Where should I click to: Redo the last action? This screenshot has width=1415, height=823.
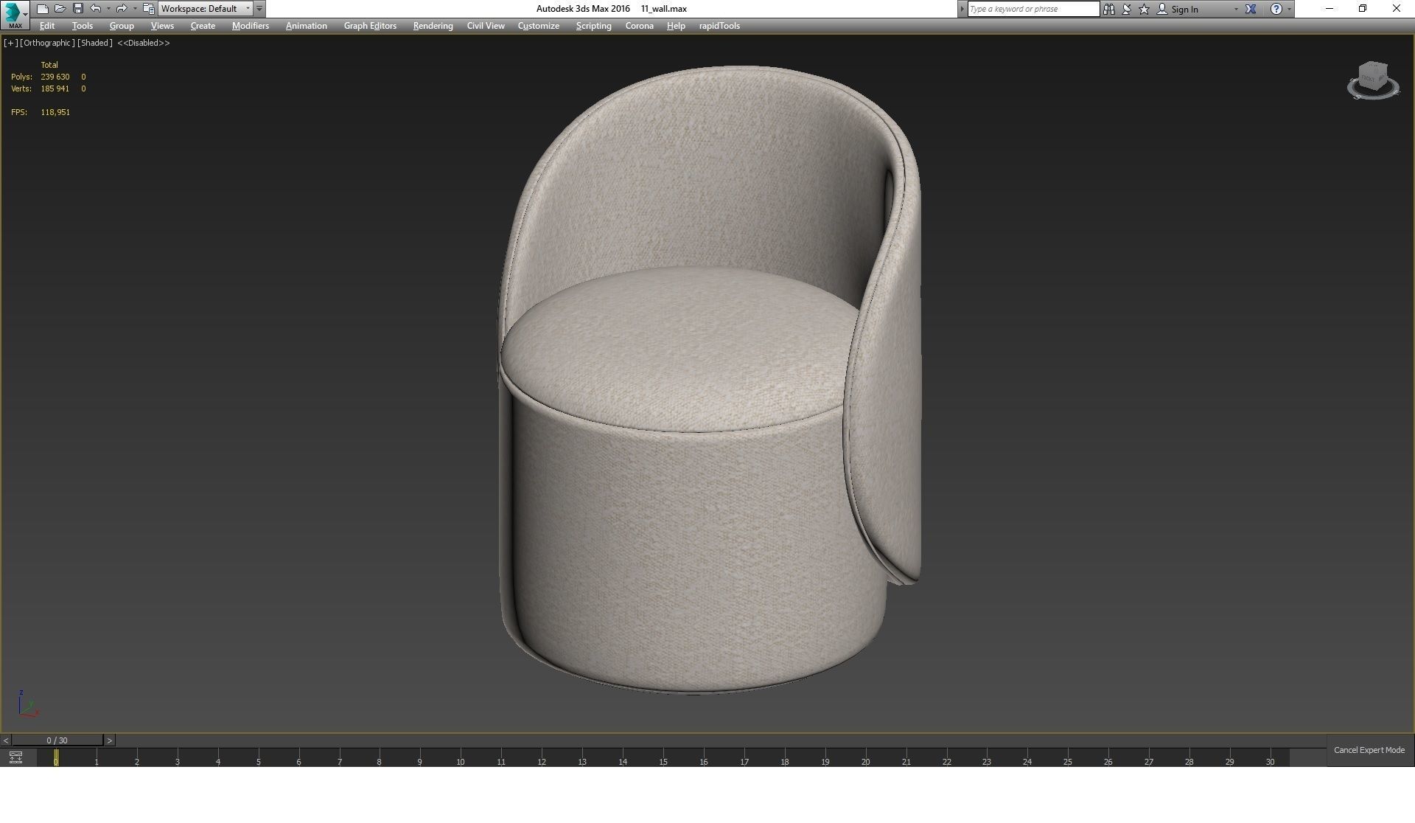click(122, 9)
